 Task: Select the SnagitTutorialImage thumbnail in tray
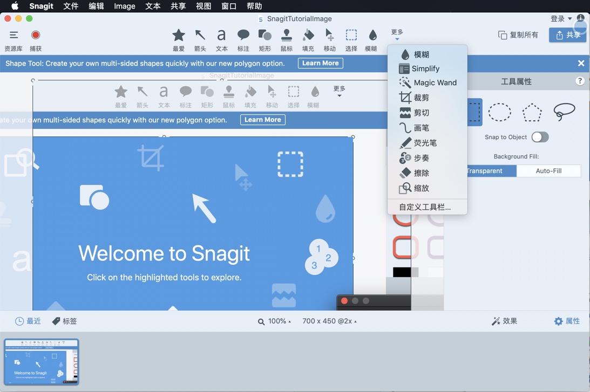[x=42, y=362]
